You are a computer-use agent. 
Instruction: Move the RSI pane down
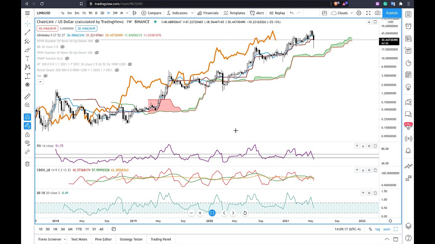363,146
